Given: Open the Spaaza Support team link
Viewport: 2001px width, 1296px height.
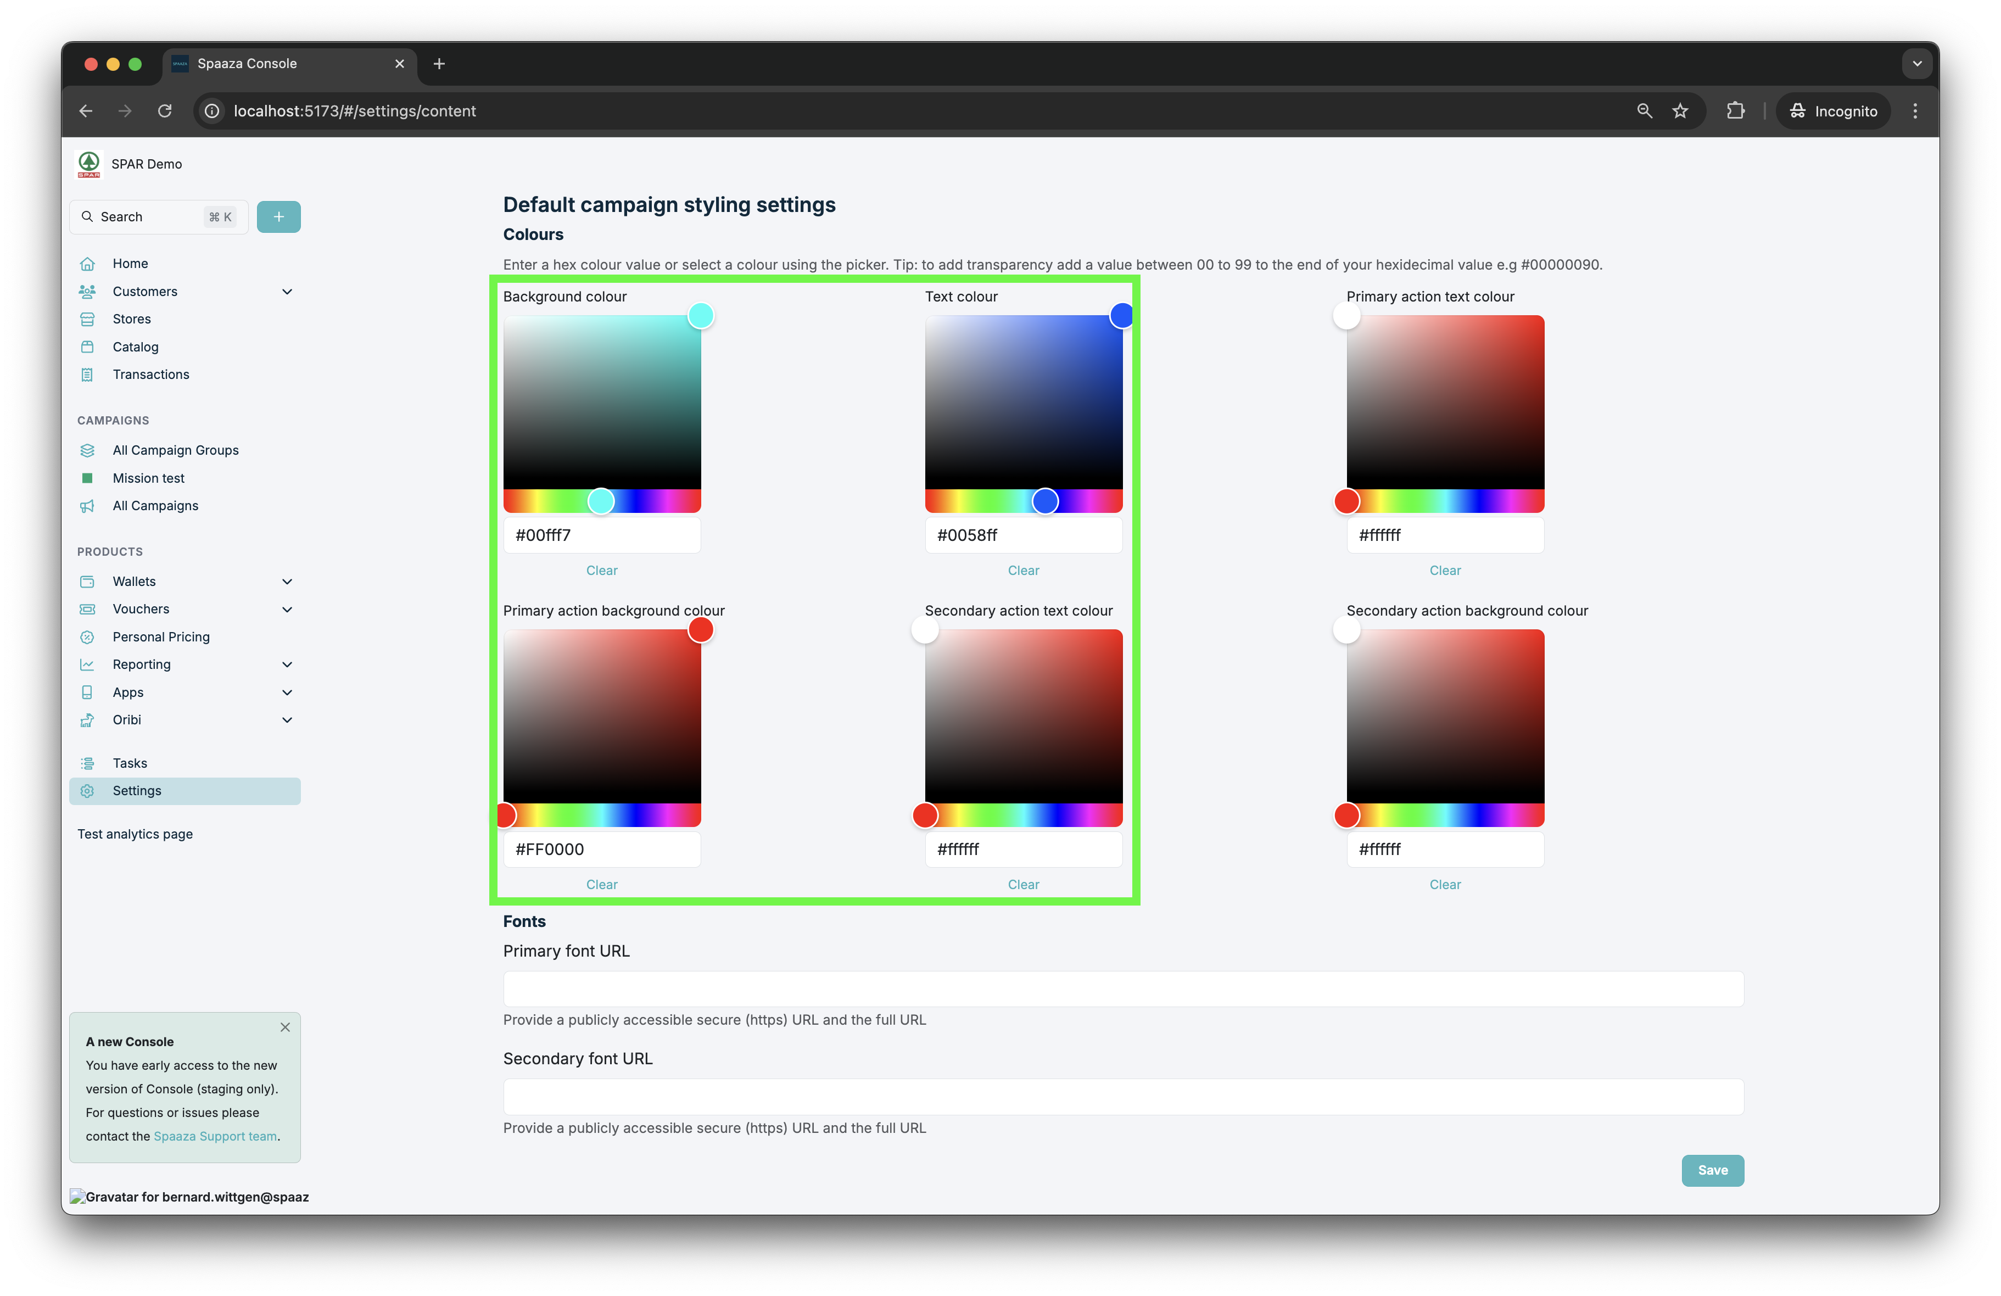Looking at the screenshot, I should pyautogui.click(x=215, y=1136).
